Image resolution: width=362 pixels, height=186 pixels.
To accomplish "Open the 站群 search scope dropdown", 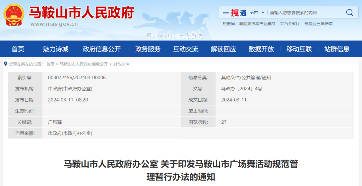I will pyautogui.click(x=257, y=13).
